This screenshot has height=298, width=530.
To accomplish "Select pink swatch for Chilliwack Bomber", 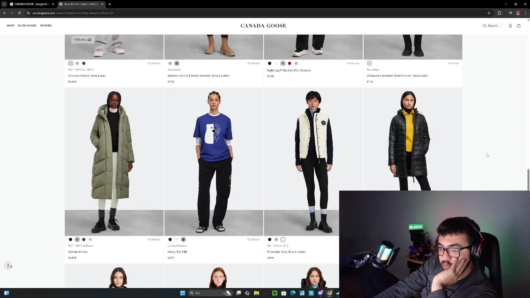I will (x=369, y=63).
